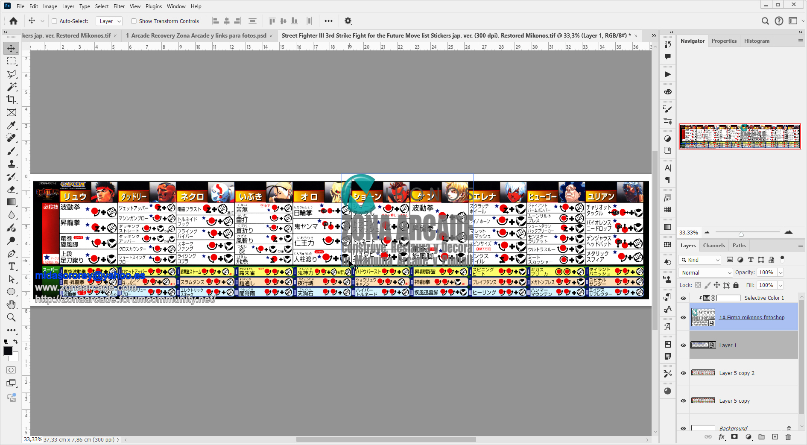Zoom in using Navigator large mountains button
The height and width of the screenshot is (445, 807).
click(x=789, y=232)
